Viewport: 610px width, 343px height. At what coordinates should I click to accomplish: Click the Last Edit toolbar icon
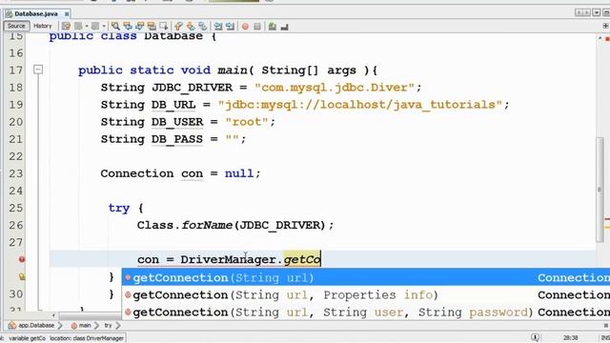66,27
